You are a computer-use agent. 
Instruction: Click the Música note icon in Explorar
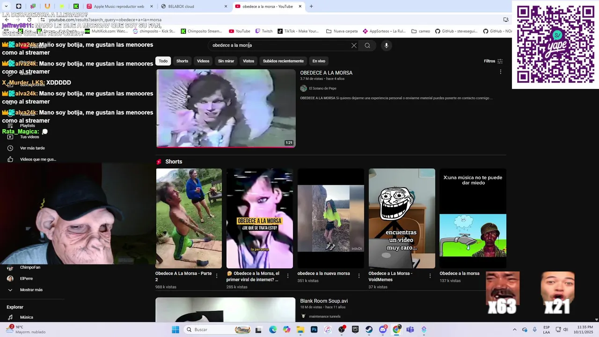tap(10, 317)
